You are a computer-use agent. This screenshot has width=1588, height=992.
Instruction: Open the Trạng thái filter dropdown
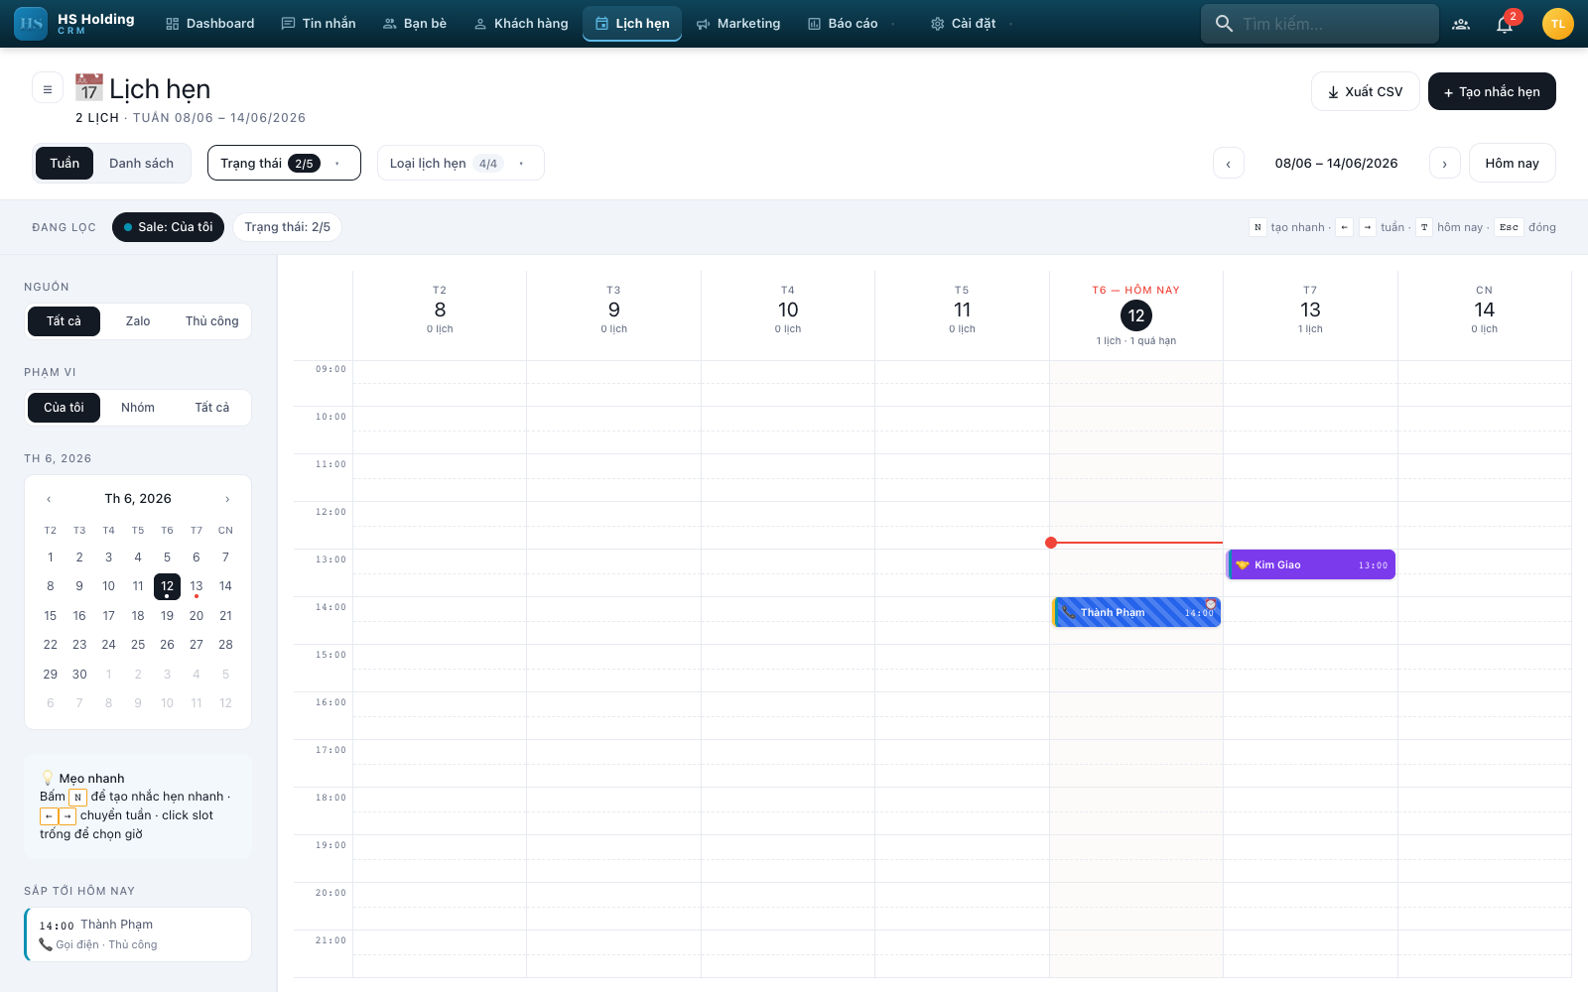(284, 163)
